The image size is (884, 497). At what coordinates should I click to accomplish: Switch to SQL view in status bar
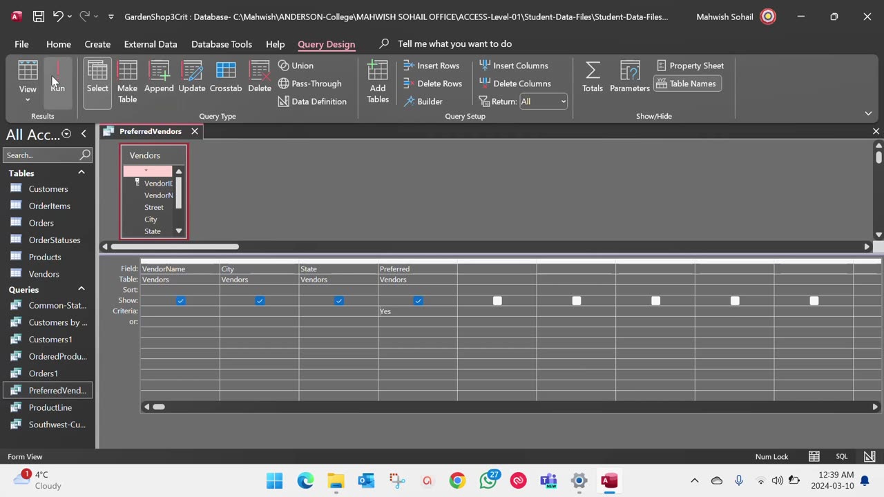pyautogui.click(x=842, y=456)
